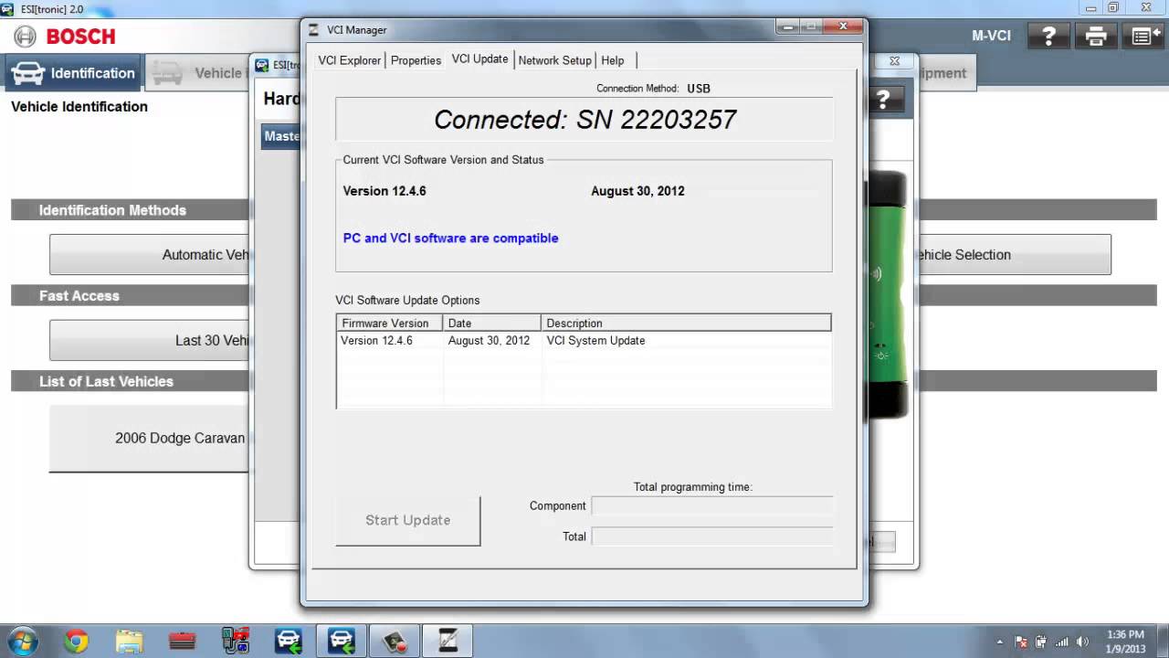This screenshot has width=1169, height=658.
Task: Open the Network Setup tab
Action: (x=555, y=60)
